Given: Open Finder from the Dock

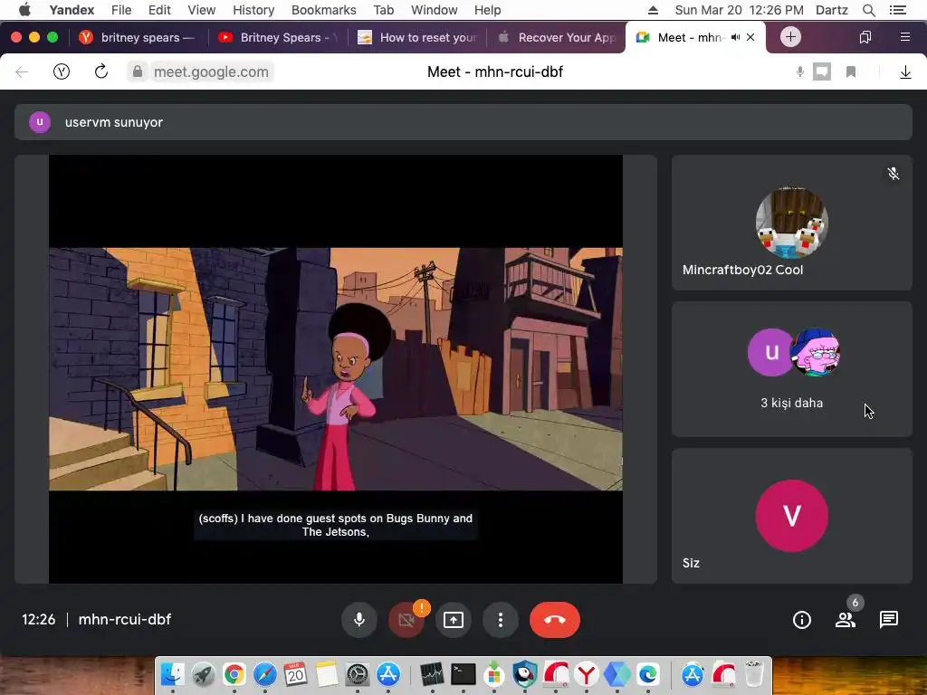Looking at the screenshot, I should (172, 673).
